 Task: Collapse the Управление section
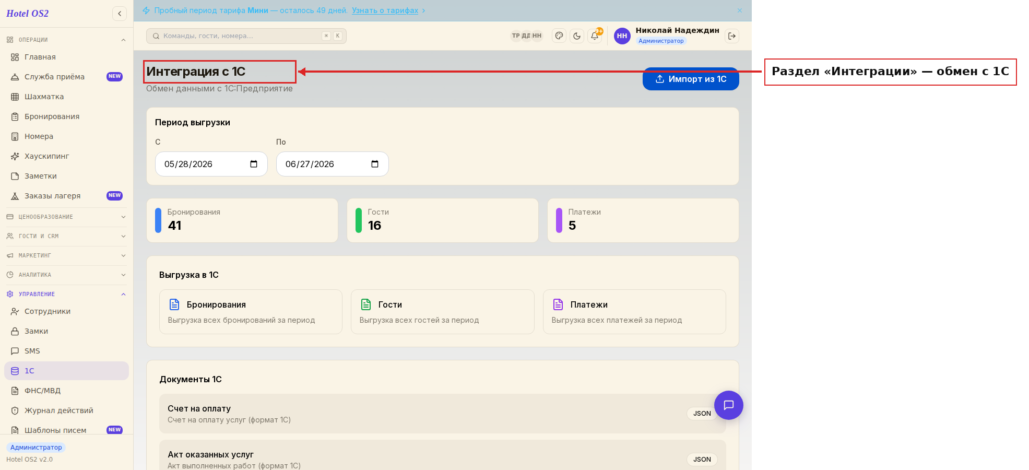pyautogui.click(x=66, y=294)
